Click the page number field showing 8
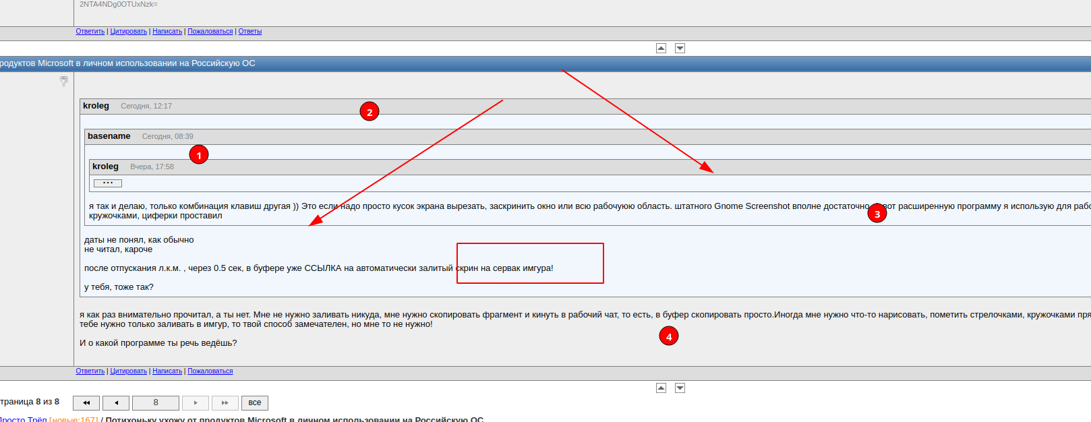This screenshot has height=422, width=1091. pos(156,403)
